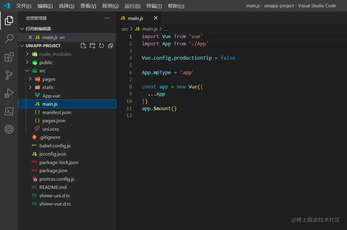Click the markdown icon beside README.md

tap(34, 187)
